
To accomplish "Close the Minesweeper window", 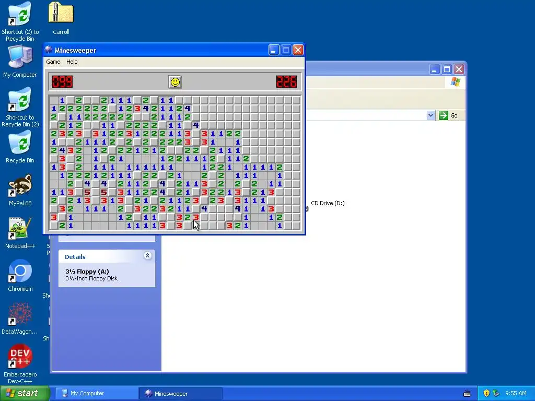I will pos(298,51).
